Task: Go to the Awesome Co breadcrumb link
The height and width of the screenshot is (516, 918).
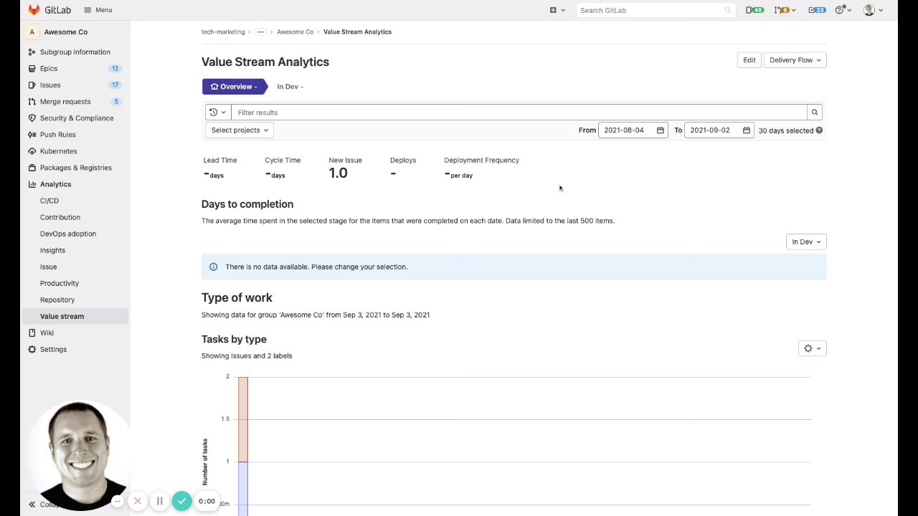Action: click(x=295, y=32)
